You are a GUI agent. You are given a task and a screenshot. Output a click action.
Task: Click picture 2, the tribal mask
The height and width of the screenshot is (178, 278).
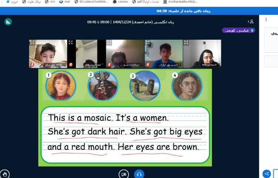(x=103, y=86)
